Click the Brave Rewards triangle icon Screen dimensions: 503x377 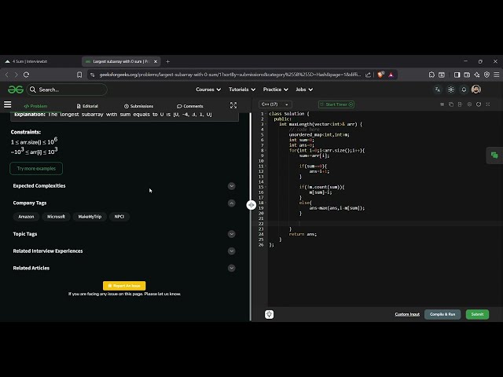tap(391, 75)
